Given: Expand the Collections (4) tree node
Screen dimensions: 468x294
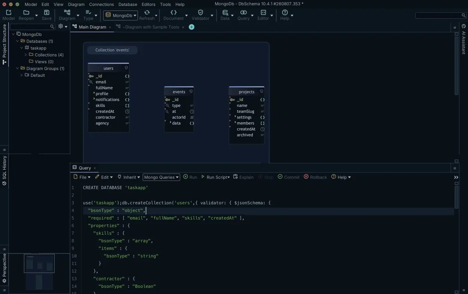Looking at the screenshot, I should [x=26, y=55].
